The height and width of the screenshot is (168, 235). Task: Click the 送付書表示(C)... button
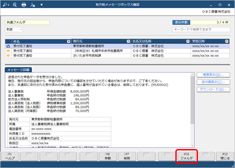pos(213,82)
